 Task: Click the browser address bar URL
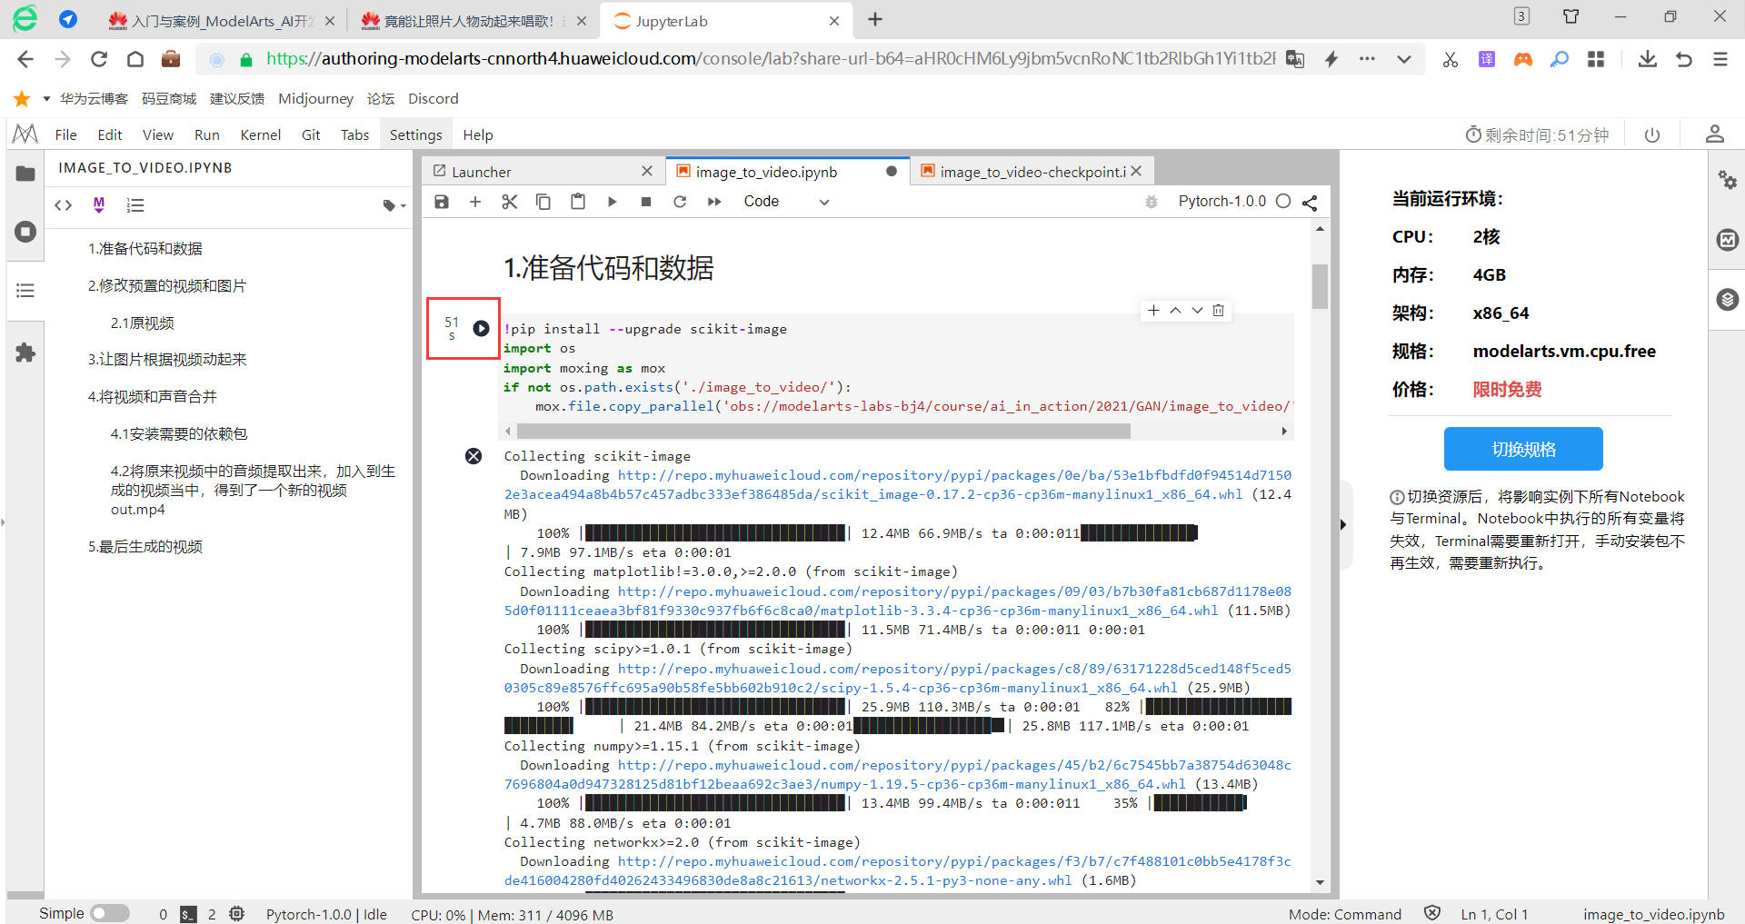(771, 59)
